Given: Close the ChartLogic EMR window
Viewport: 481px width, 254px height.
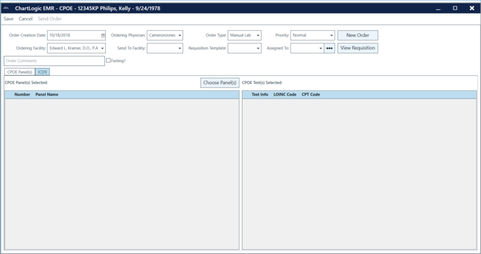Looking at the screenshot, I should point(472,8).
